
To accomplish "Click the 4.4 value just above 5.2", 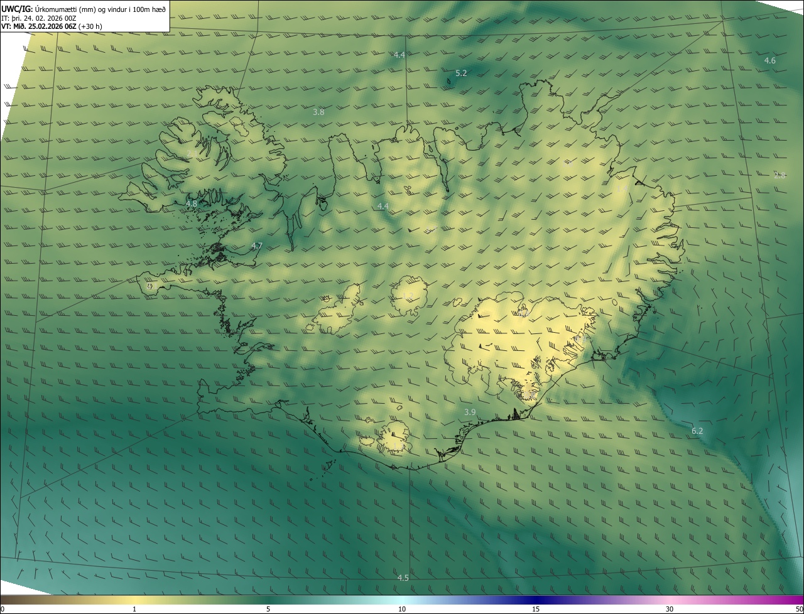I will 399,55.
